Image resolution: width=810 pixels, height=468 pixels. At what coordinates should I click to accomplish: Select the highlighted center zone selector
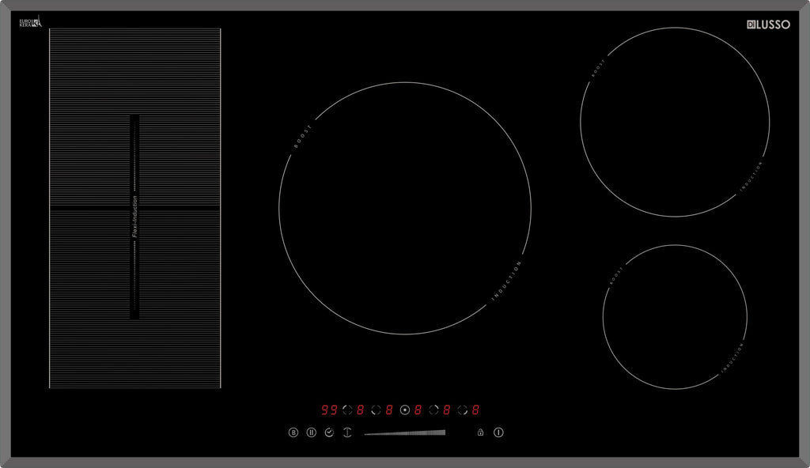click(405, 409)
